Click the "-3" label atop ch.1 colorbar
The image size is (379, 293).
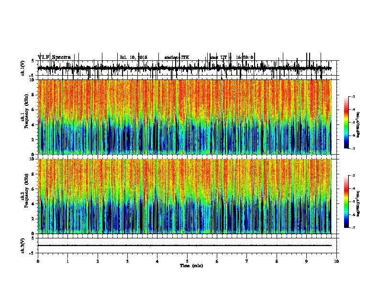[x=353, y=97]
